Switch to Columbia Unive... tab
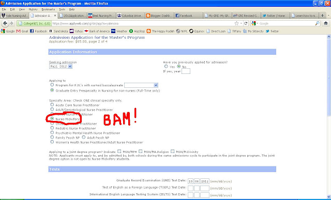 (130, 16)
